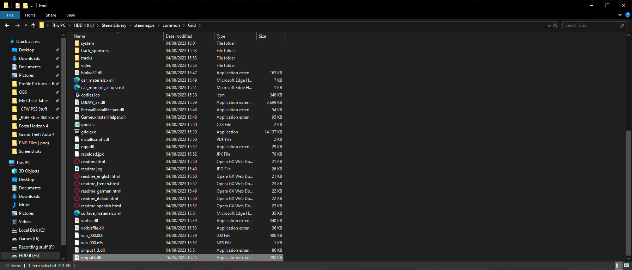The image size is (632, 270).
Task: Refresh the Grid folder view
Action: coord(555,25)
